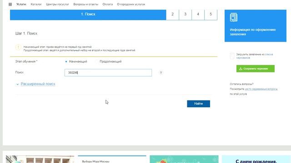Click the 'С днем рождения' banner
The image size is (291, 163).
point(256,159)
